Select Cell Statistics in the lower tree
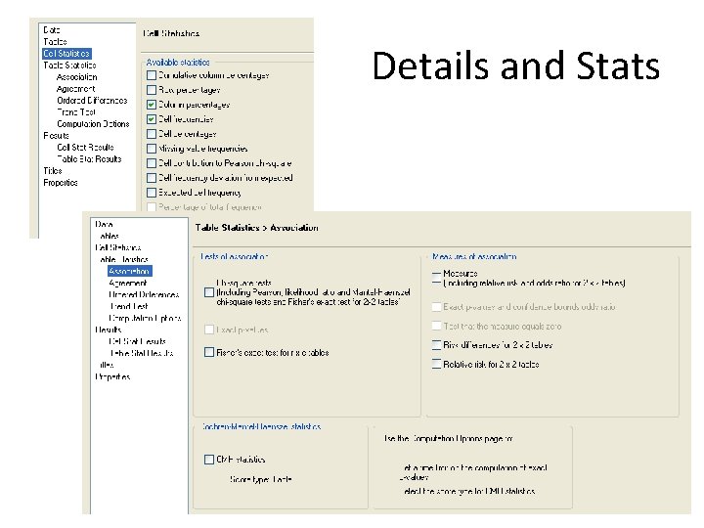The image size is (704, 528). (118, 247)
